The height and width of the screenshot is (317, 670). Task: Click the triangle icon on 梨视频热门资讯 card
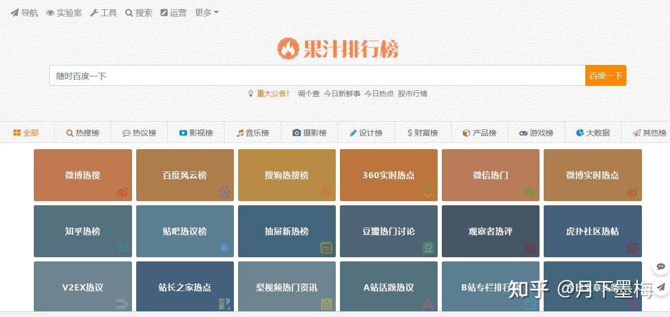[326, 304]
